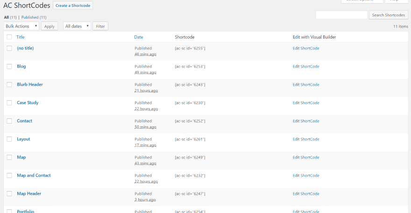Click the Filter button
Screen dimensions: 411x213
100,26
